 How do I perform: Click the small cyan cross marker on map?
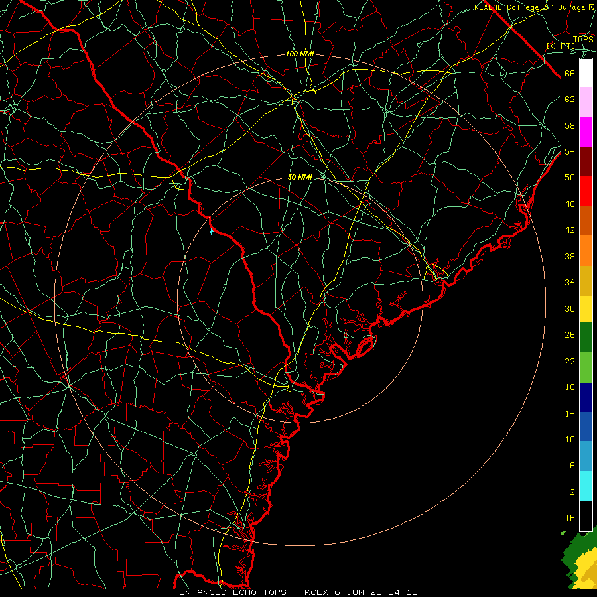[x=212, y=232]
